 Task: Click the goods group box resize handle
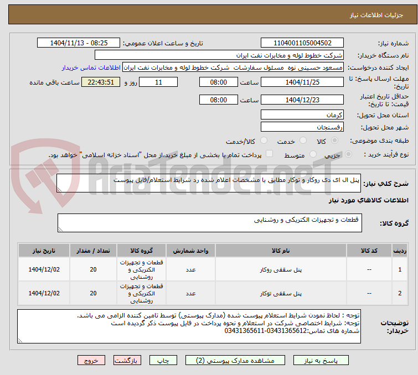60,230
